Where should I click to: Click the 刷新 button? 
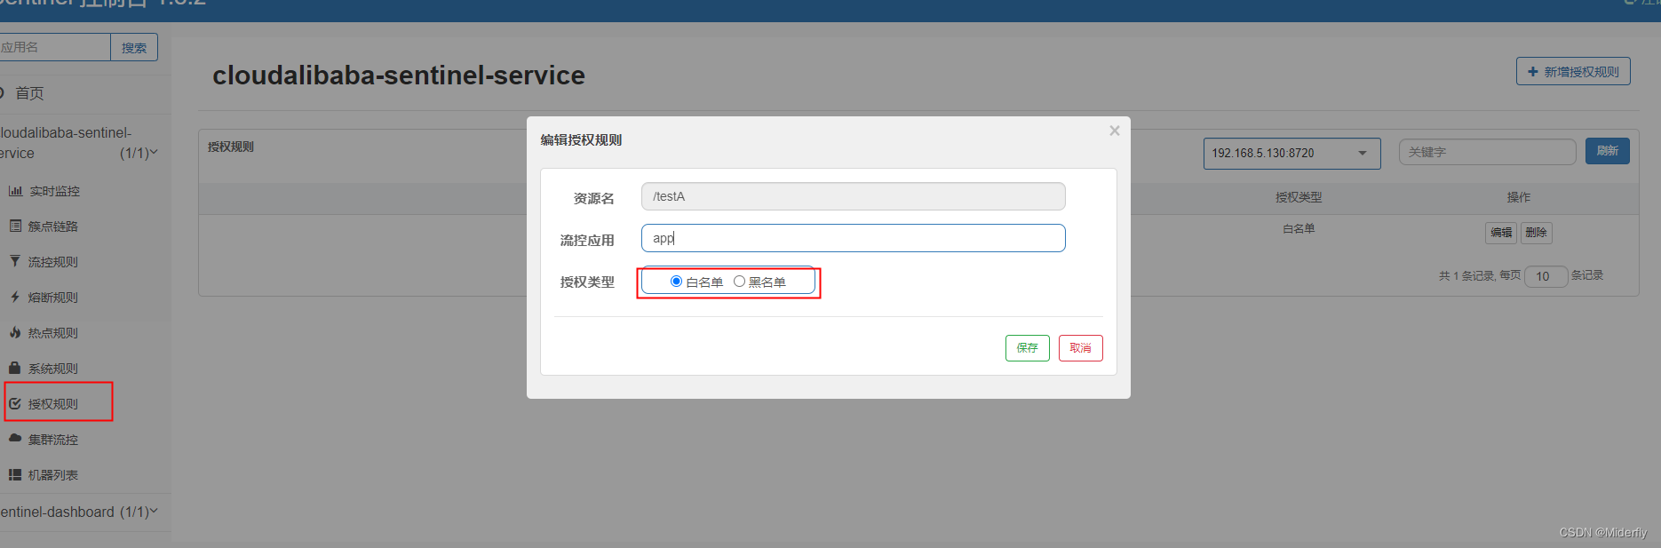pyautogui.click(x=1607, y=151)
